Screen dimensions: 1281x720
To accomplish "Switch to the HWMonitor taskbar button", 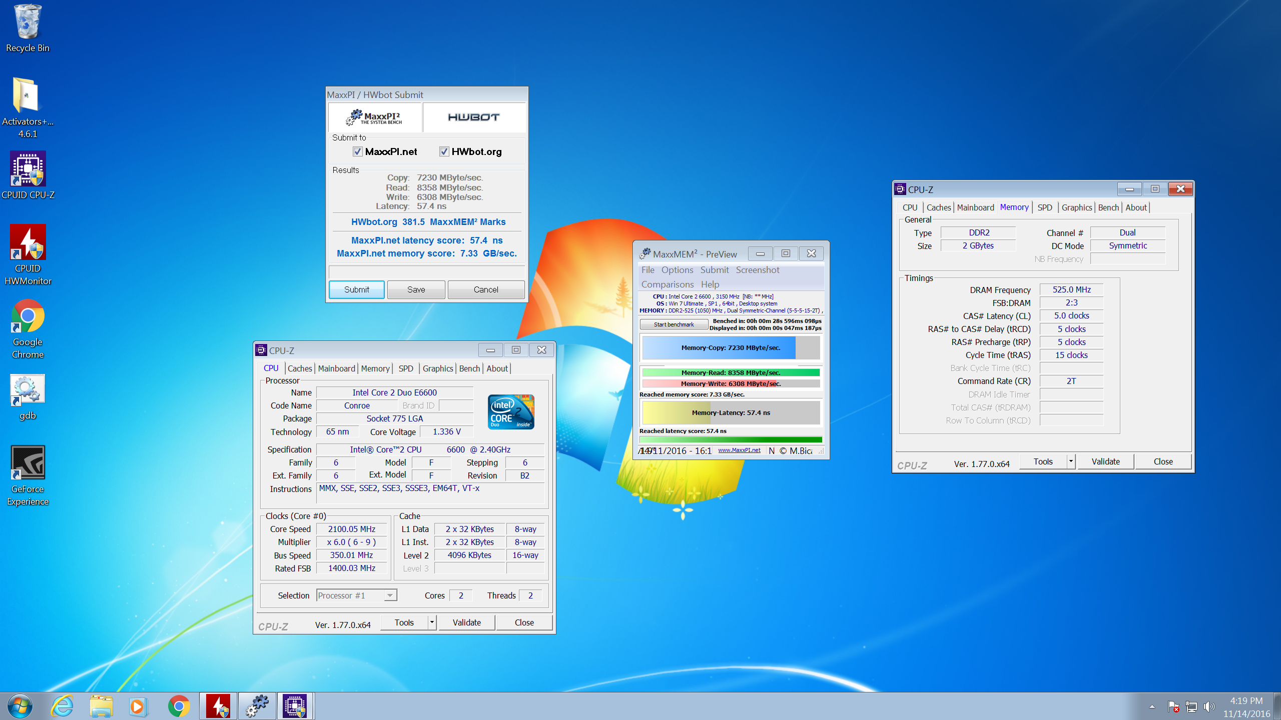I will pyautogui.click(x=218, y=706).
